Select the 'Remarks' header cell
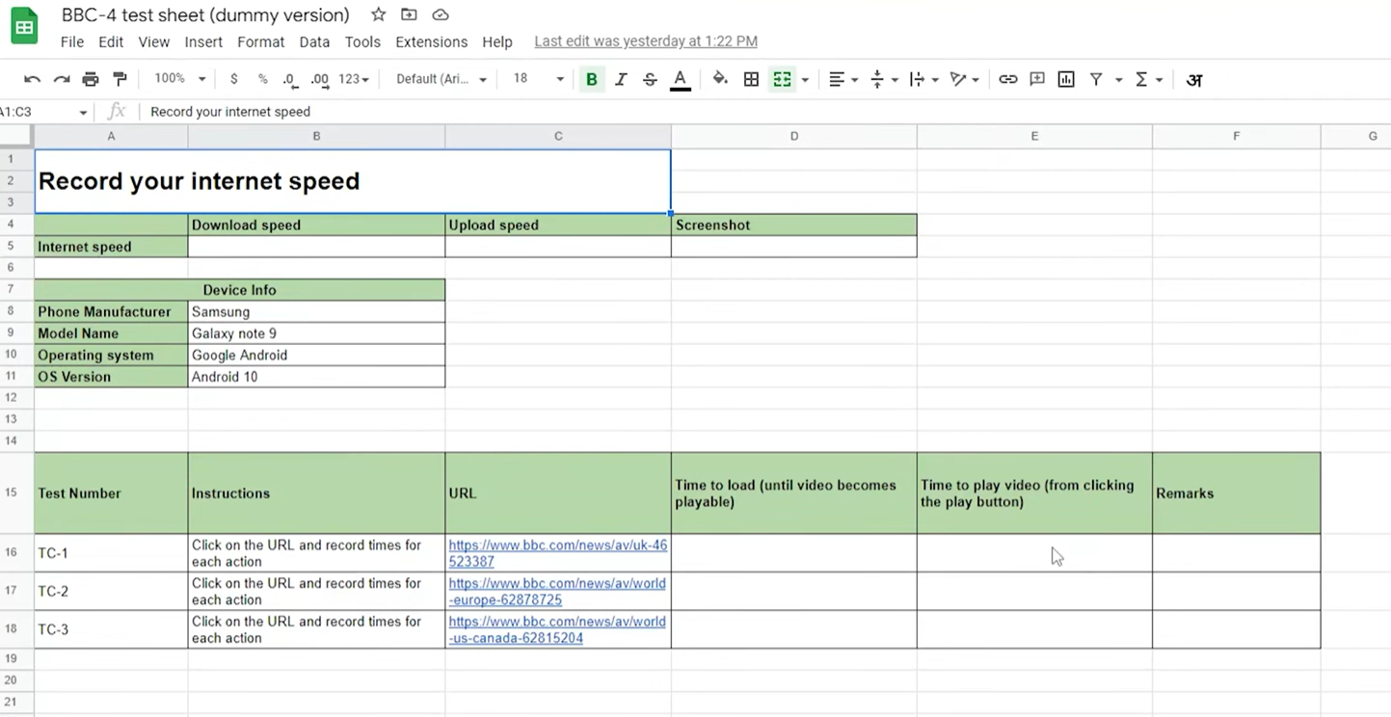The image size is (1391, 717). pyautogui.click(x=1236, y=492)
